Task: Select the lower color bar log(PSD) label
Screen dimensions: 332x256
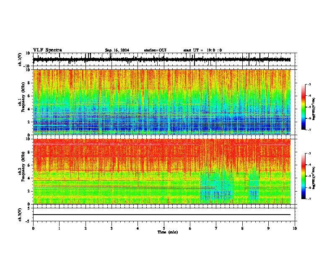Action: tap(314, 178)
